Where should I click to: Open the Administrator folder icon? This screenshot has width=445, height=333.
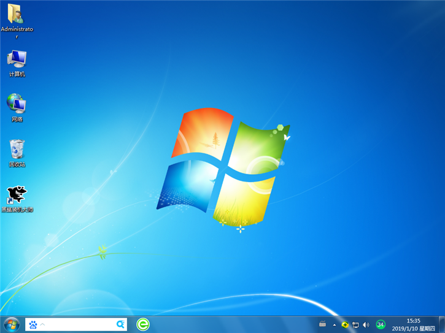pyautogui.click(x=17, y=15)
